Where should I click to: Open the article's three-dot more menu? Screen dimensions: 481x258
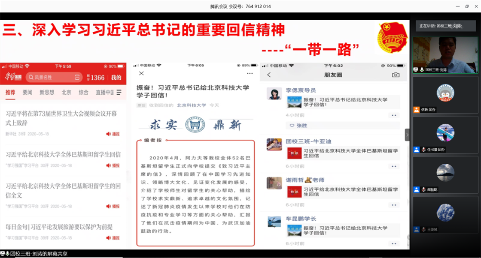click(x=250, y=73)
